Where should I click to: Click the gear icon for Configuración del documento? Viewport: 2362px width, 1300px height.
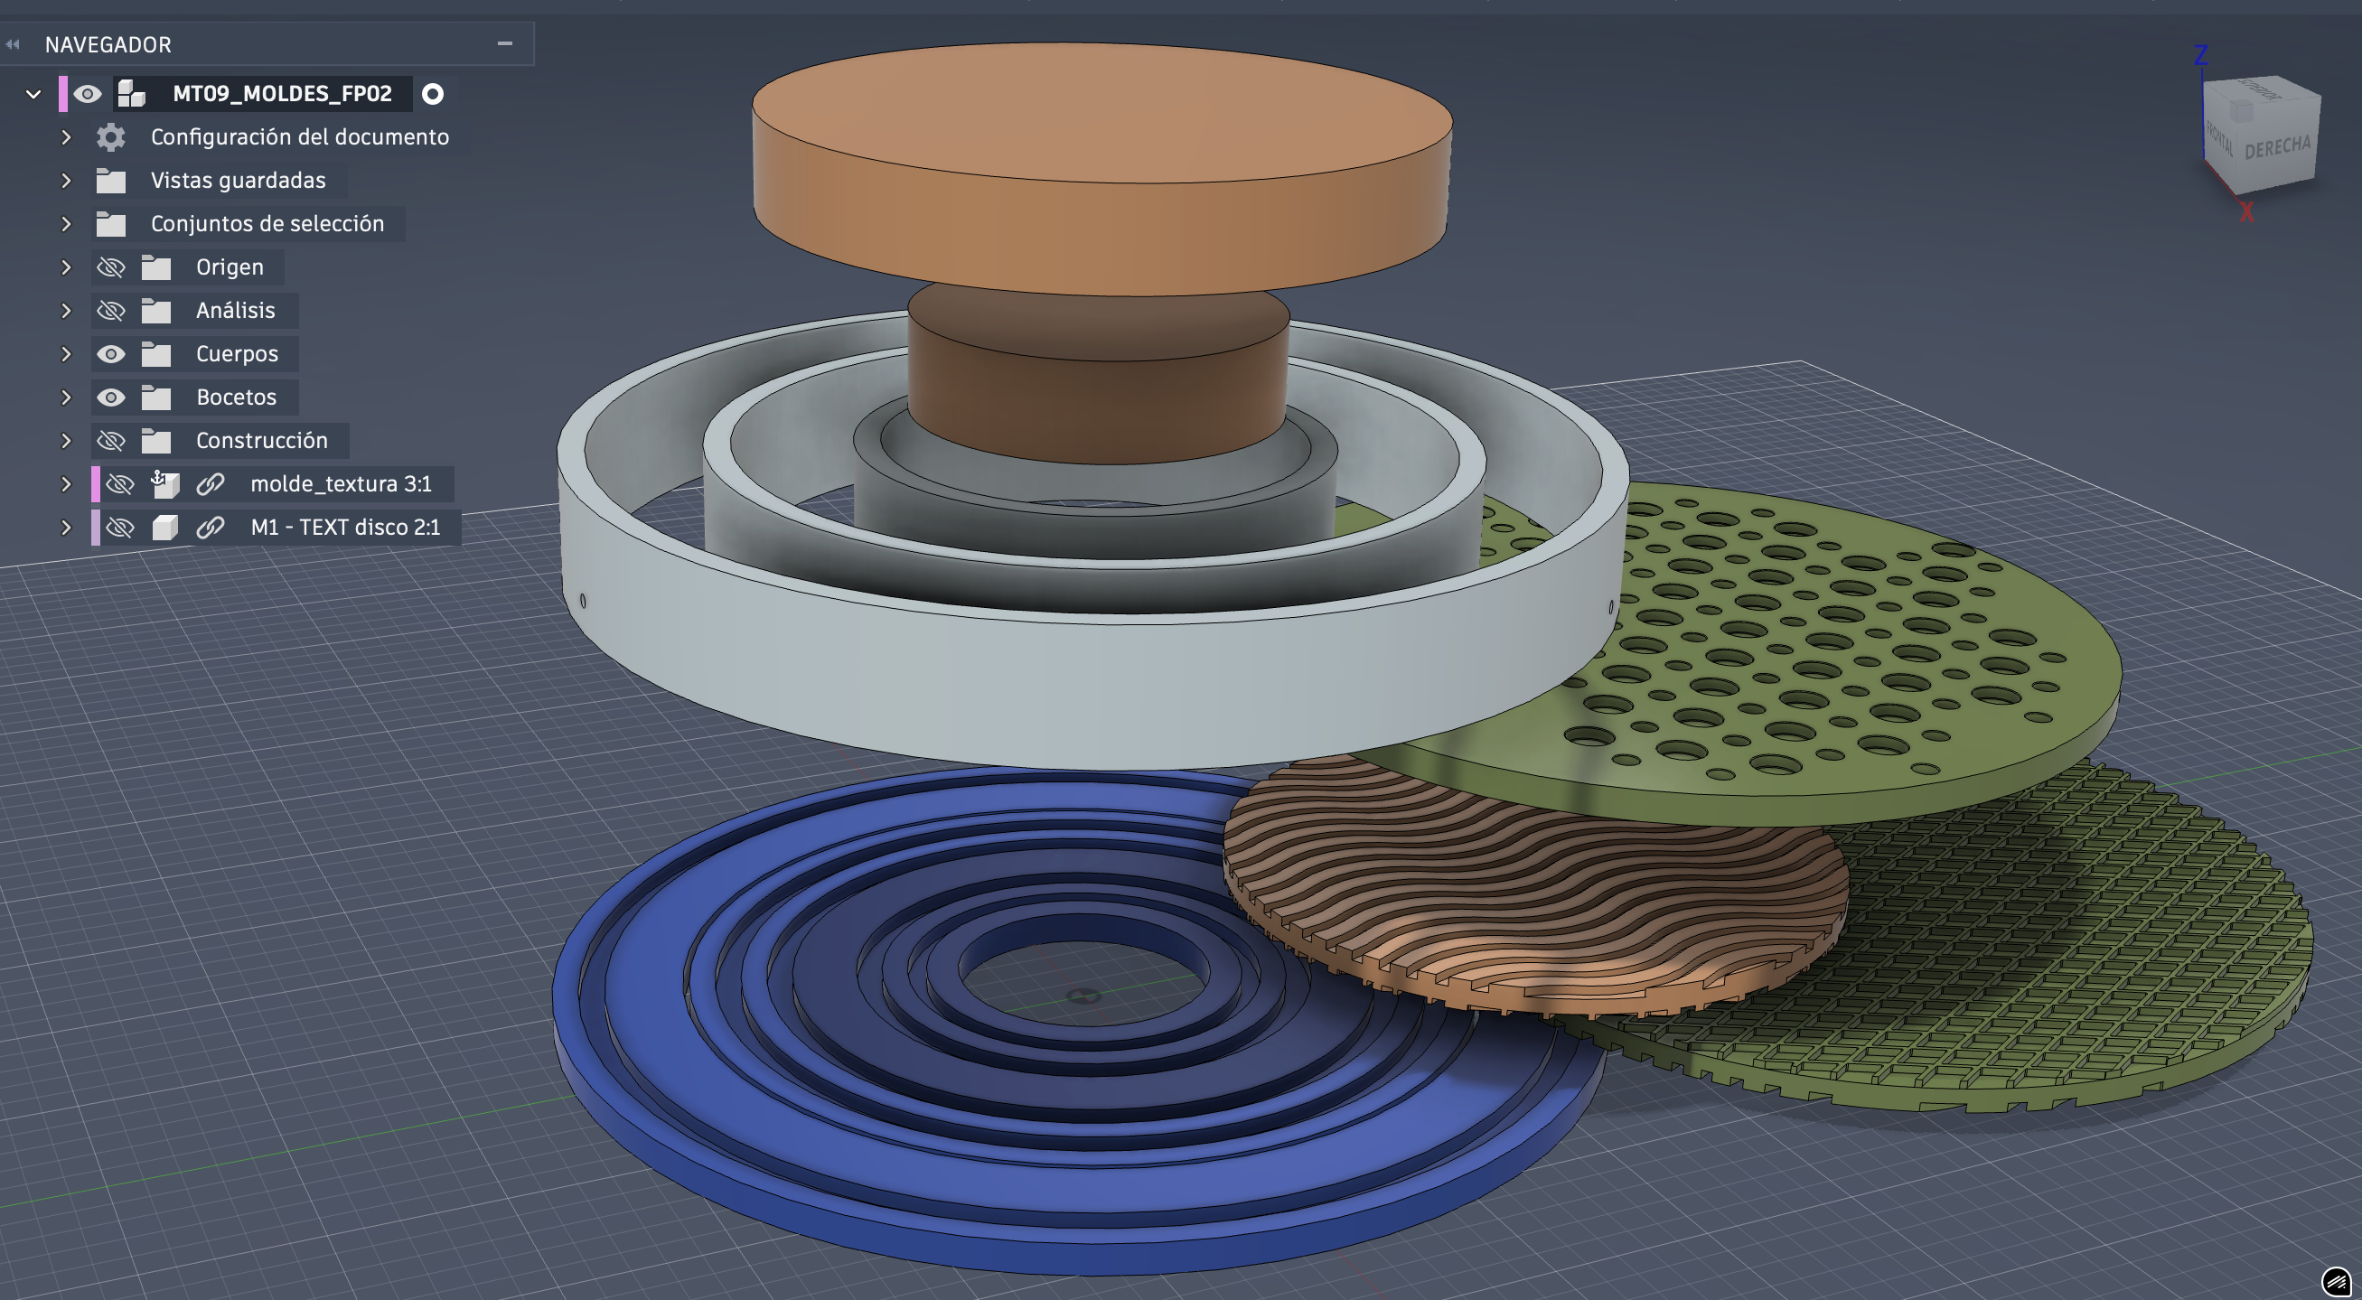111,136
